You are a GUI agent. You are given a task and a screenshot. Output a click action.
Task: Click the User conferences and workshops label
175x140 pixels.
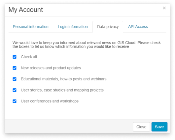tap(50, 101)
